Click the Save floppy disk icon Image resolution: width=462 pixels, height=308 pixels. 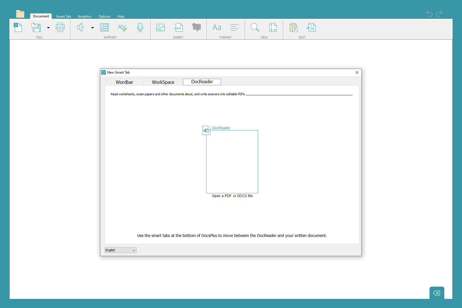click(36, 27)
